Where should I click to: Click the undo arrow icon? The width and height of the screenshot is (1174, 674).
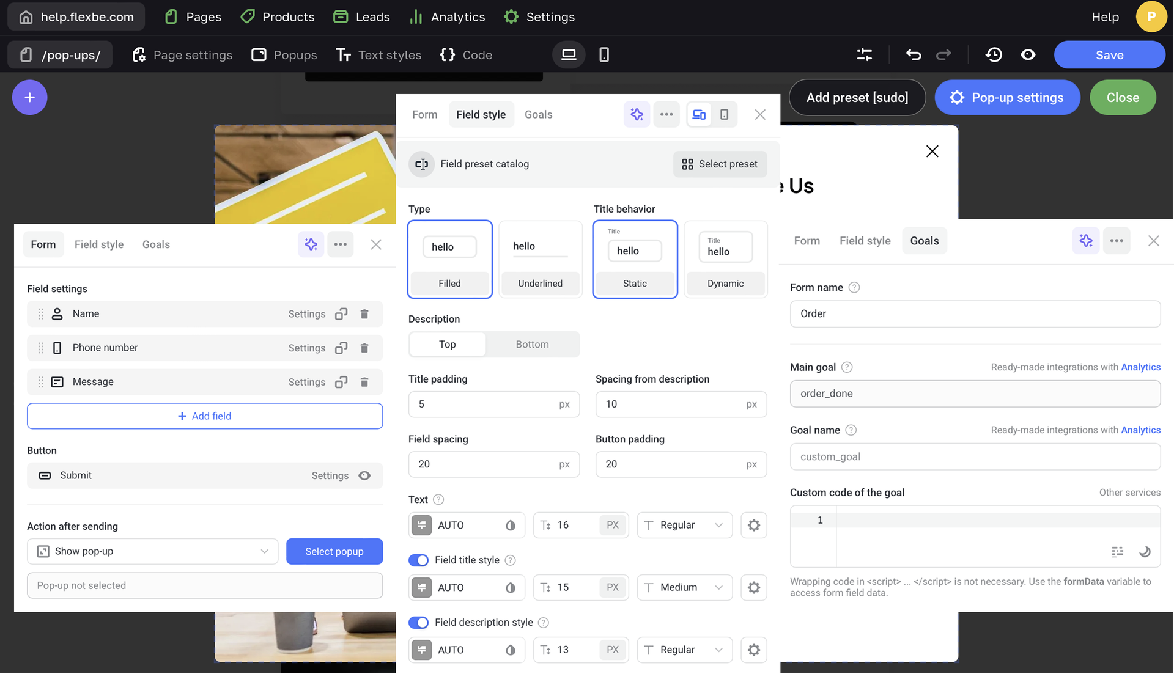[x=914, y=55]
